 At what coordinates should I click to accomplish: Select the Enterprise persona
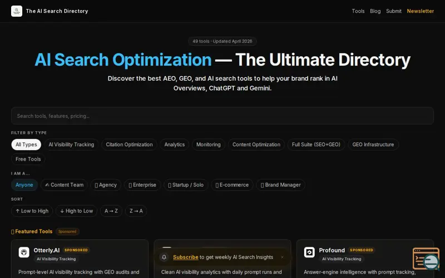coord(142,185)
